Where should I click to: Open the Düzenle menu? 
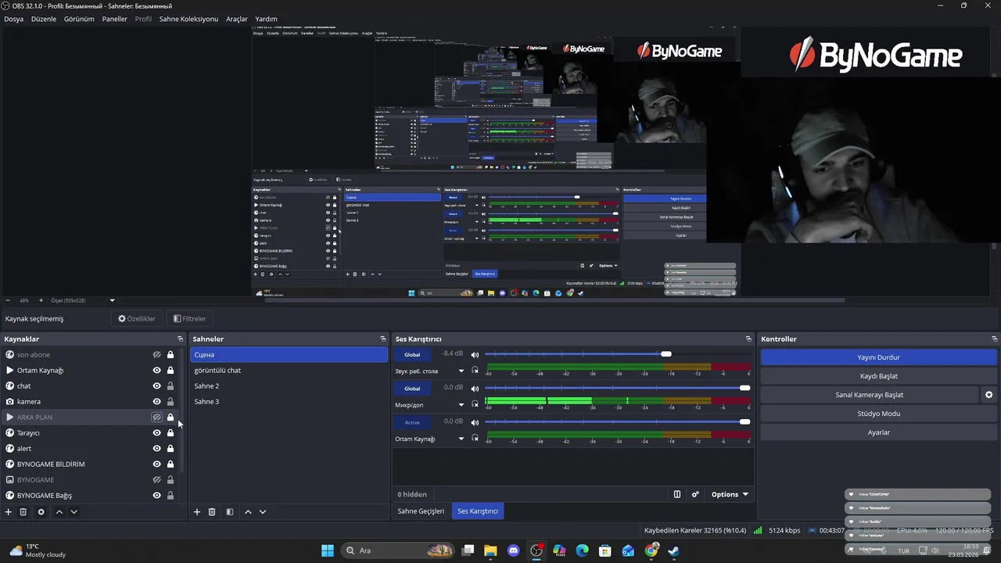coord(44,19)
